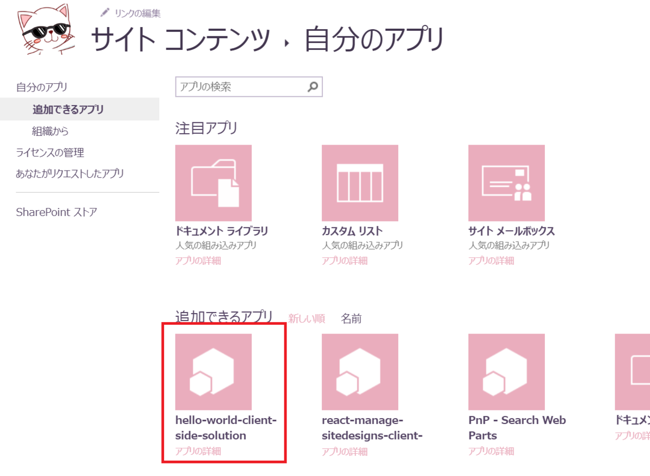Open アプリの詳細 under カスタム リスト
The height and width of the screenshot is (476, 650).
click(344, 260)
